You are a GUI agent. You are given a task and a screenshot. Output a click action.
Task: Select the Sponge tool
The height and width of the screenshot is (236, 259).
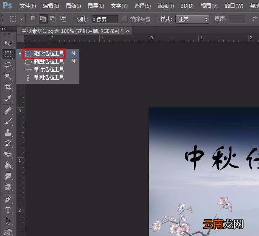pos(8,187)
